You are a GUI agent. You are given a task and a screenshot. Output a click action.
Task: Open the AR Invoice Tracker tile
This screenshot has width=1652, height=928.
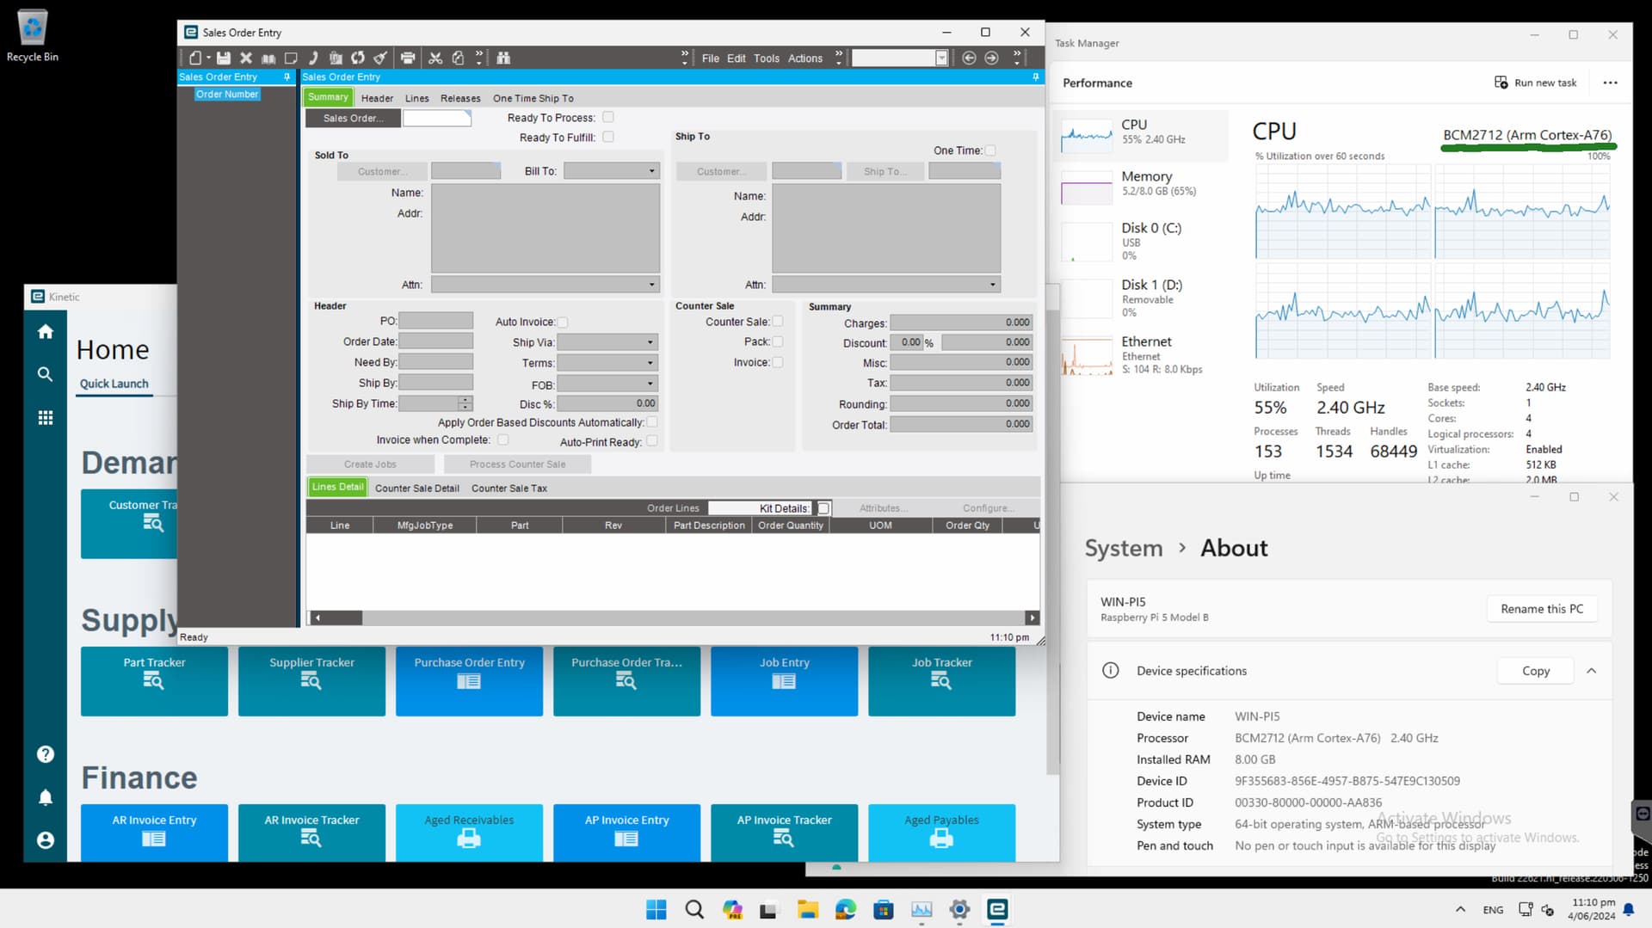[311, 832]
